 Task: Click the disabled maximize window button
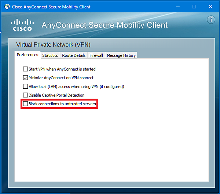(194, 7)
